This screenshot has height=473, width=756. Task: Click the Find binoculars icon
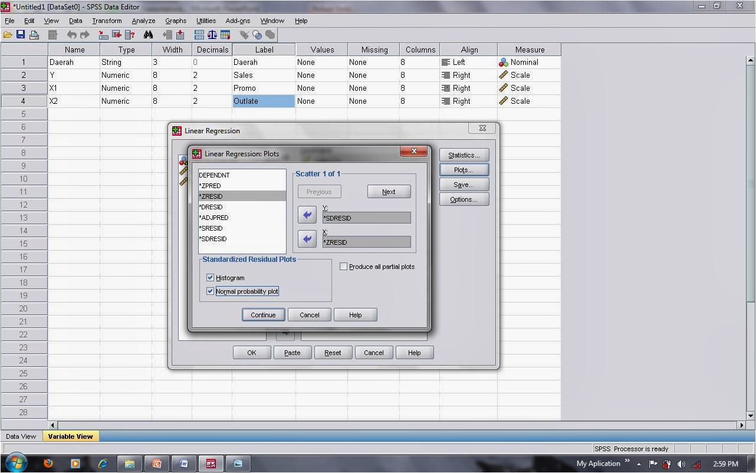(x=148, y=35)
